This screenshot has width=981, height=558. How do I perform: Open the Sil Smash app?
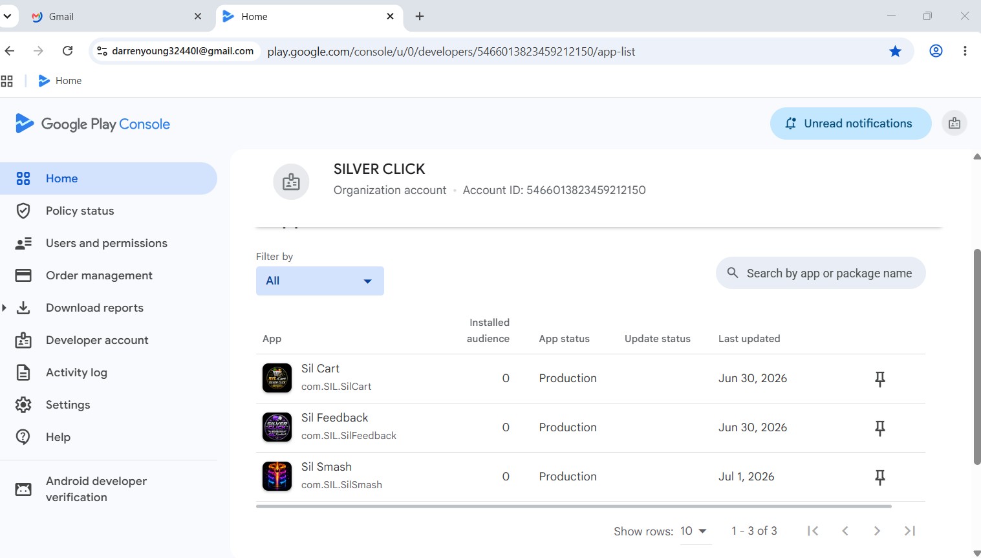click(x=327, y=467)
